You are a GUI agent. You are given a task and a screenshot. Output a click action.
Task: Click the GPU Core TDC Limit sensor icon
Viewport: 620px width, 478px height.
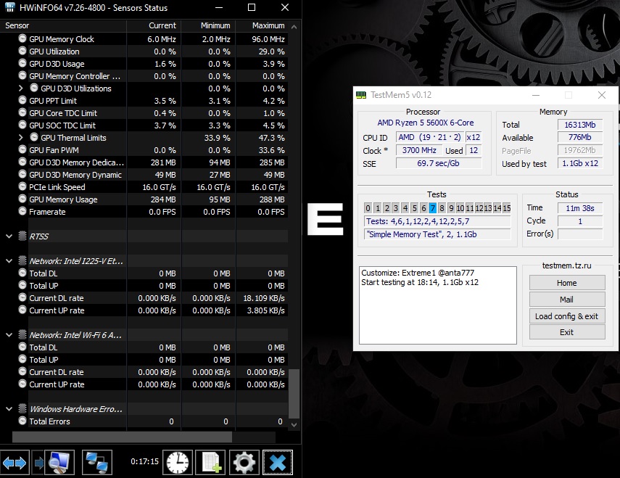point(22,112)
